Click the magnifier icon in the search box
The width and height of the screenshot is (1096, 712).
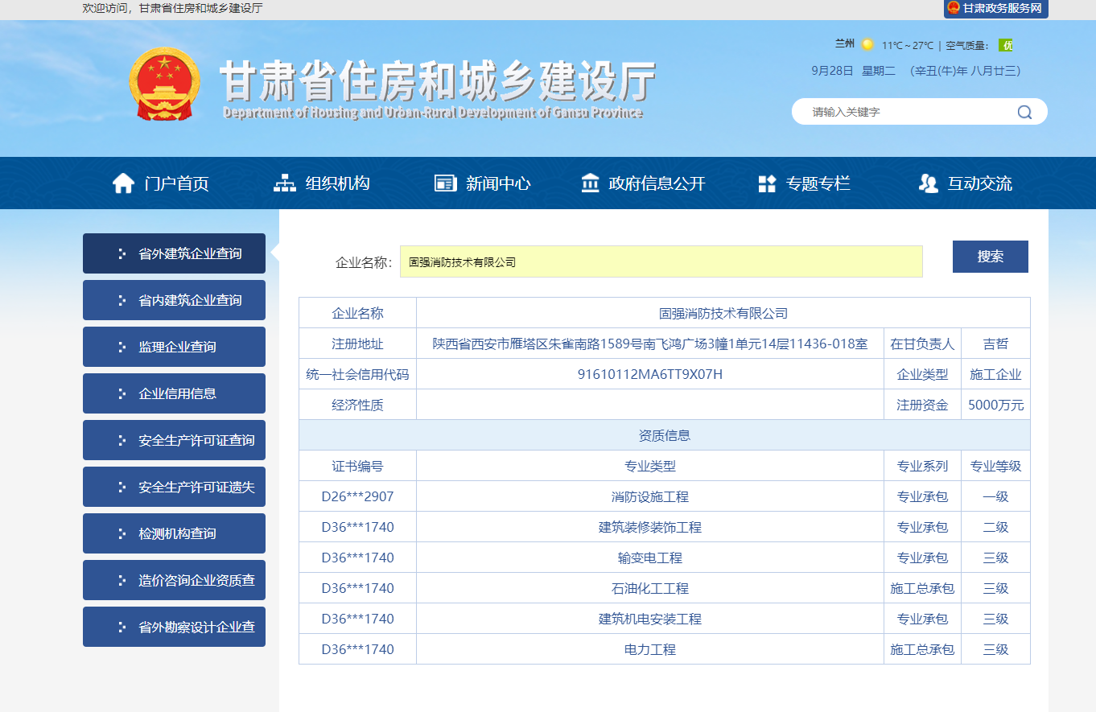click(1024, 111)
